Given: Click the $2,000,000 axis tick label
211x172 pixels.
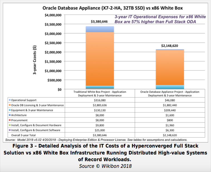Looking at the screenshot, I should (x=53, y=52).
